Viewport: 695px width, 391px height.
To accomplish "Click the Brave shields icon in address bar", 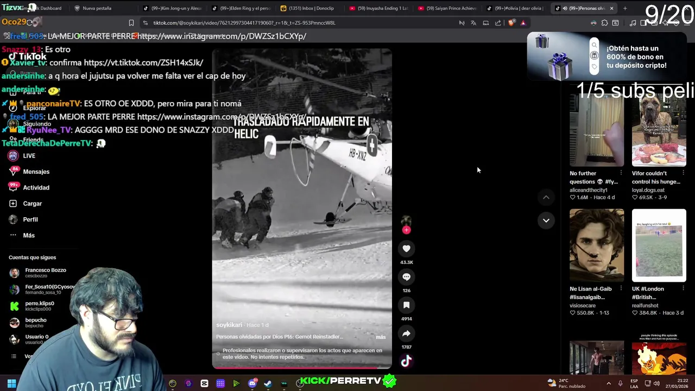I will (x=511, y=23).
